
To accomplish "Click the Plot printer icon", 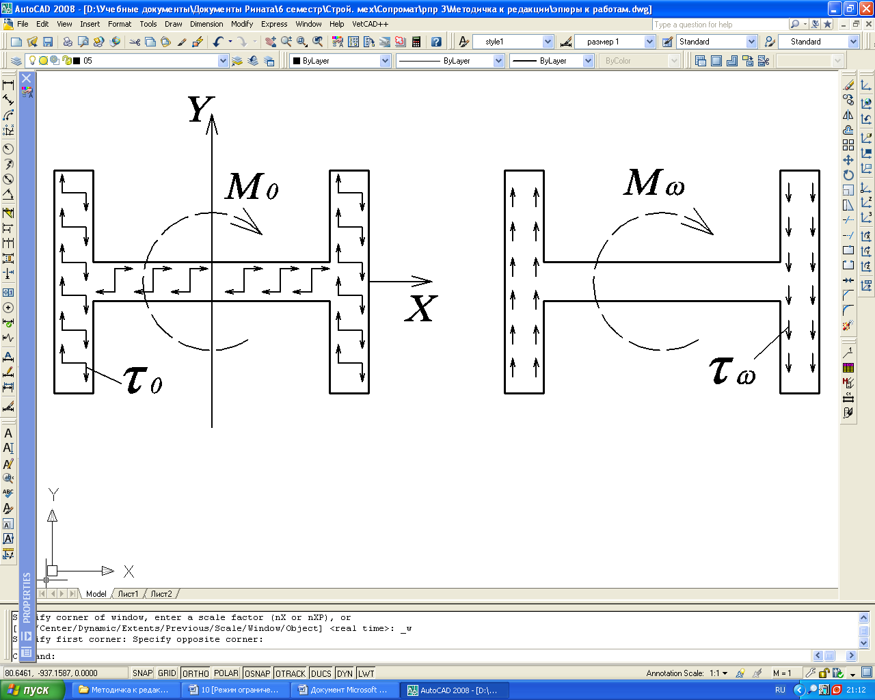I will 68,42.
